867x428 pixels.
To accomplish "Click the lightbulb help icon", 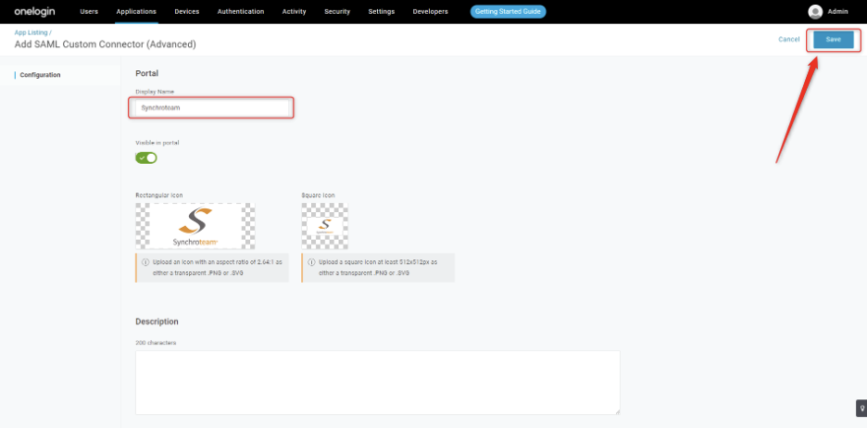I will point(861,408).
